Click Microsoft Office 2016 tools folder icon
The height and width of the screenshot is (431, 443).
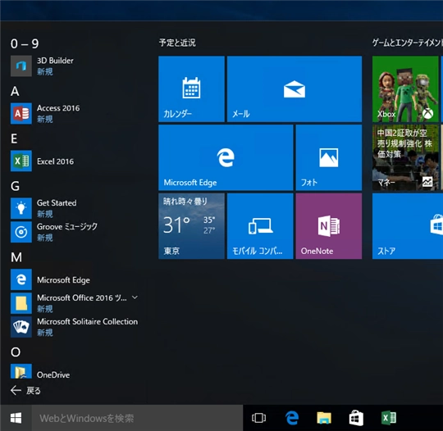point(21,303)
